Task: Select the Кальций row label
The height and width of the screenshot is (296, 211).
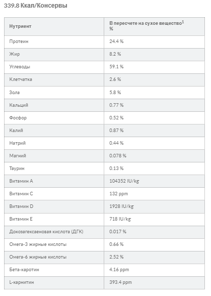Action: point(19,105)
